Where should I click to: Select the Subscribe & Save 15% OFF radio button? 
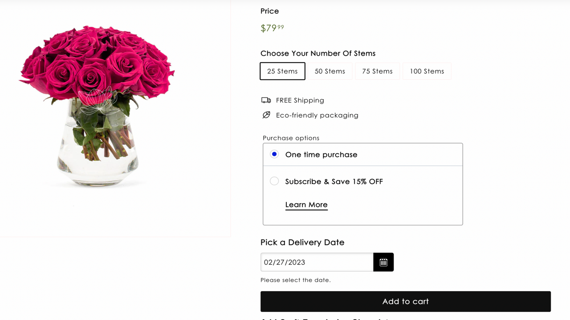point(274,181)
